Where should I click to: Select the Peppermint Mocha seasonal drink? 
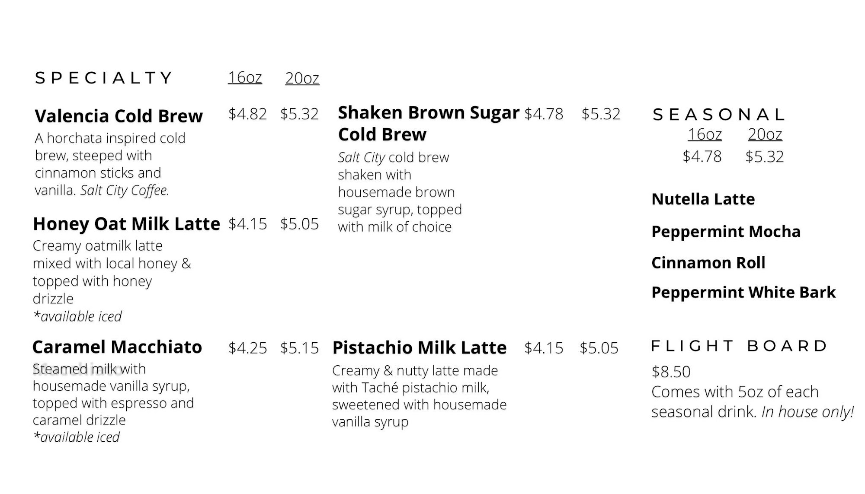(726, 232)
